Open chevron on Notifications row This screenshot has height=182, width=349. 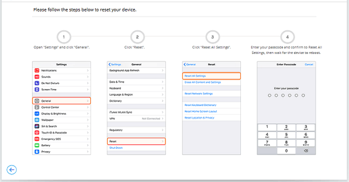[88, 70]
